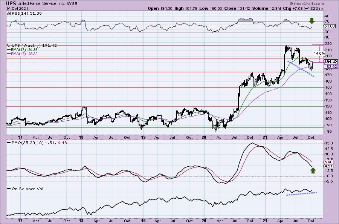The width and height of the screenshot is (339, 224).
Task: Click the 6.48 PMO signal tag on the axis
Action: tap(328, 162)
